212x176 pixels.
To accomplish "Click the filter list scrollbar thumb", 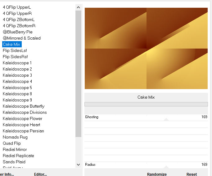I will 78,74.
